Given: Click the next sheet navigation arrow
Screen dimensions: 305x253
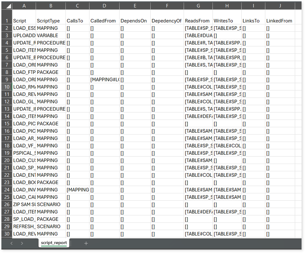Looking at the screenshot, I should 22,243.
